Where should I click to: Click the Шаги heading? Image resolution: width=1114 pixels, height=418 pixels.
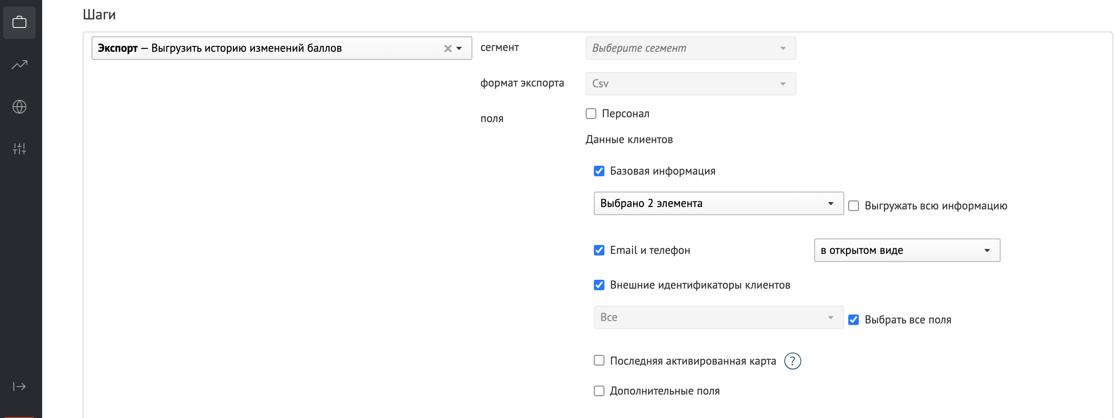pyautogui.click(x=99, y=15)
